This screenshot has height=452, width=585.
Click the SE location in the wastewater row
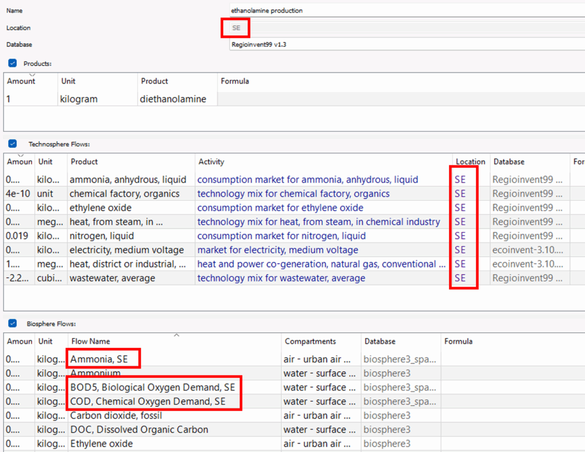tap(460, 278)
